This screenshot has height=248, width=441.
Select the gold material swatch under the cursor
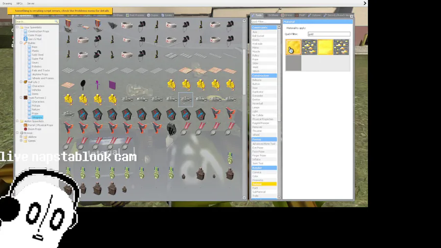294,47
